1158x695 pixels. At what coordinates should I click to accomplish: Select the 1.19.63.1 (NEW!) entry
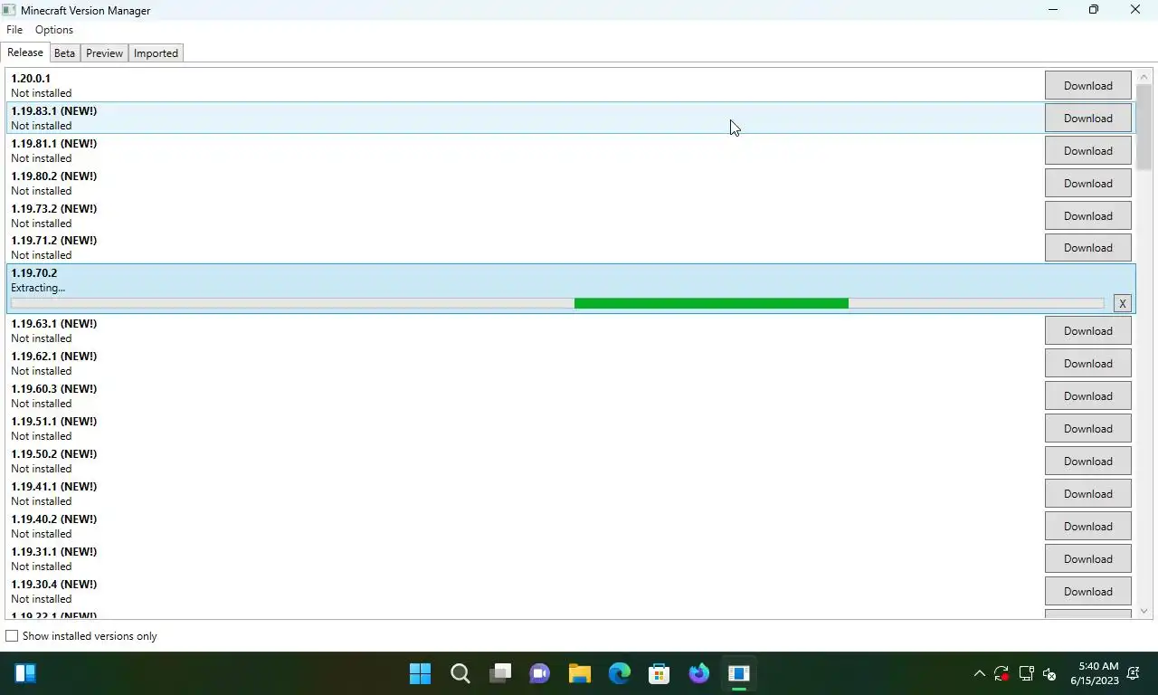(570, 331)
